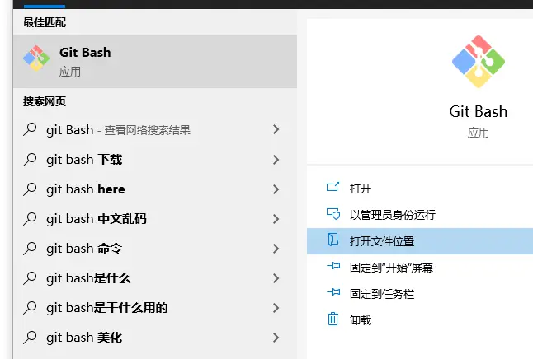The width and height of the screenshot is (533, 359).
Task: Click the 最佳匹配 section heading
Action: click(x=45, y=22)
